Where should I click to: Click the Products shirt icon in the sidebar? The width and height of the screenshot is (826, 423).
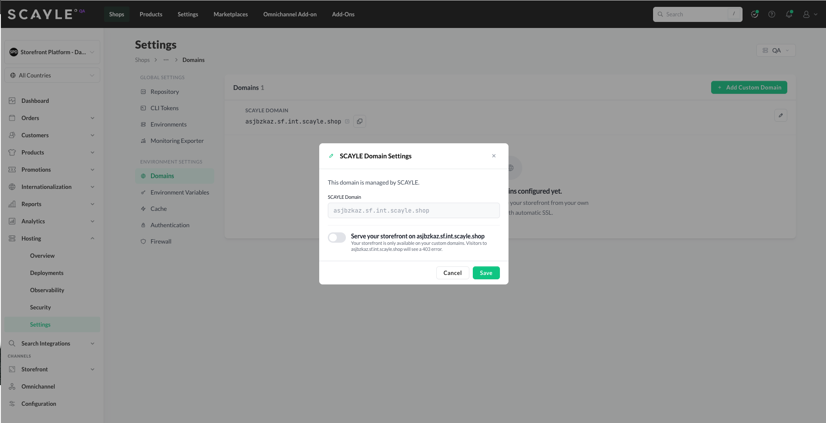click(x=12, y=152)
